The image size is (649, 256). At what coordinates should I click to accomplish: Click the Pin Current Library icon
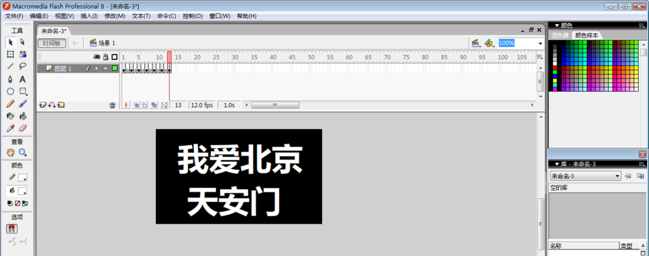(x=628, y=176)
